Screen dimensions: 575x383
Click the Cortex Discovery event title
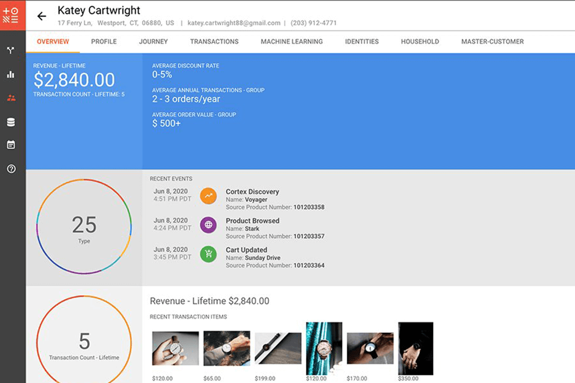(252, 191)
